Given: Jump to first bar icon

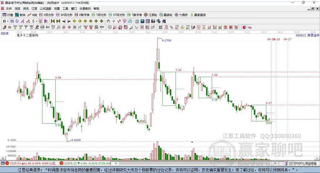Looking at the screenshot, I should (52, 21).
